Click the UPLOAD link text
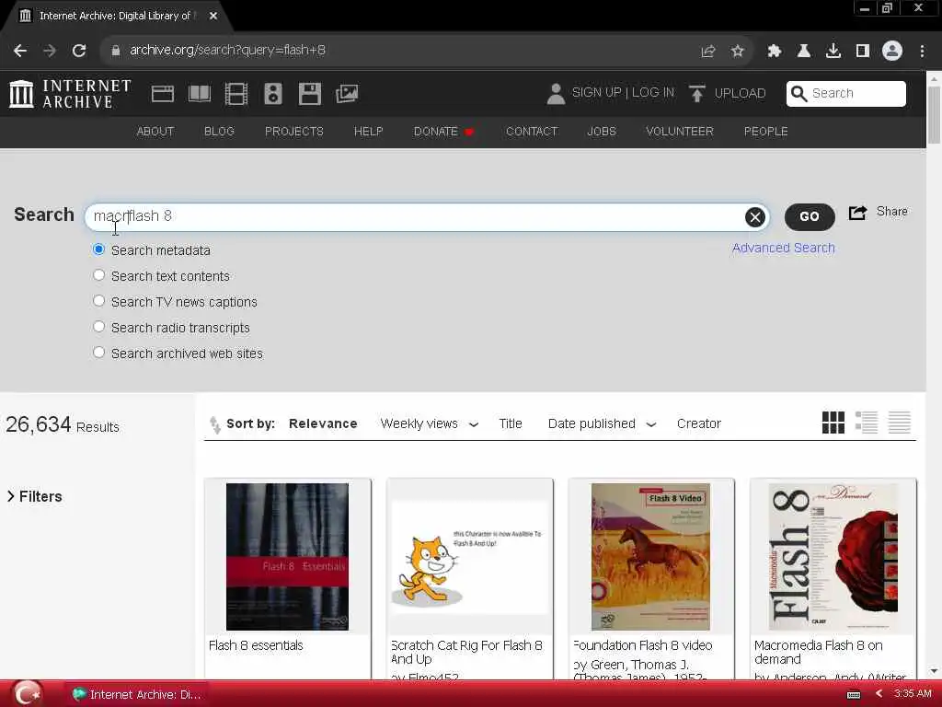 [741, 94]
